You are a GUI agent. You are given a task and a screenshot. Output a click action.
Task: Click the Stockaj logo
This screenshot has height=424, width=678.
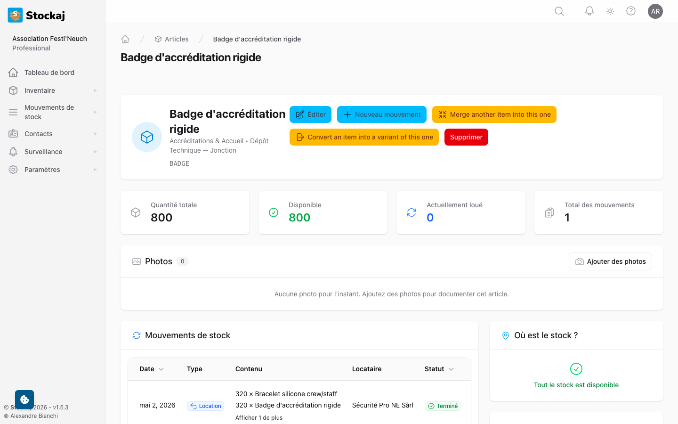pos(36,15)
